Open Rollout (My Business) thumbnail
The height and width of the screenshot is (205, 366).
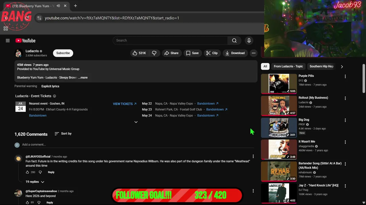tap(279, 106)
